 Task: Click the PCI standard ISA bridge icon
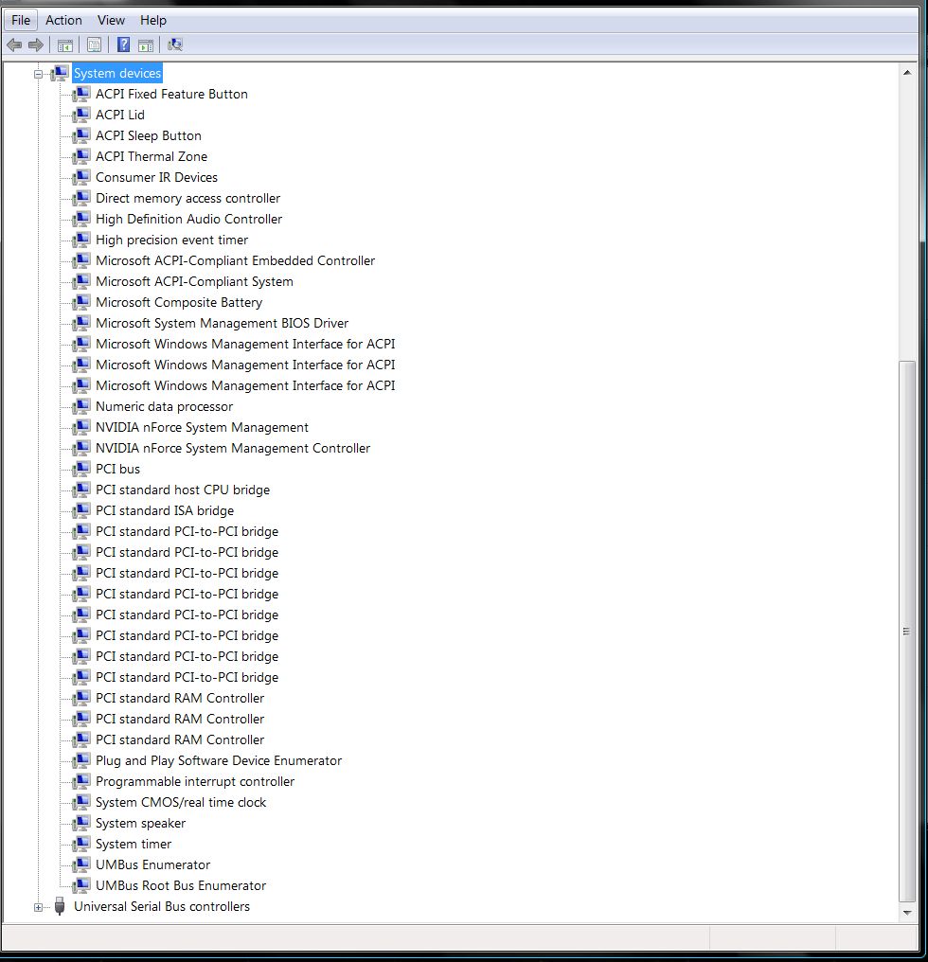click(81, 511)
